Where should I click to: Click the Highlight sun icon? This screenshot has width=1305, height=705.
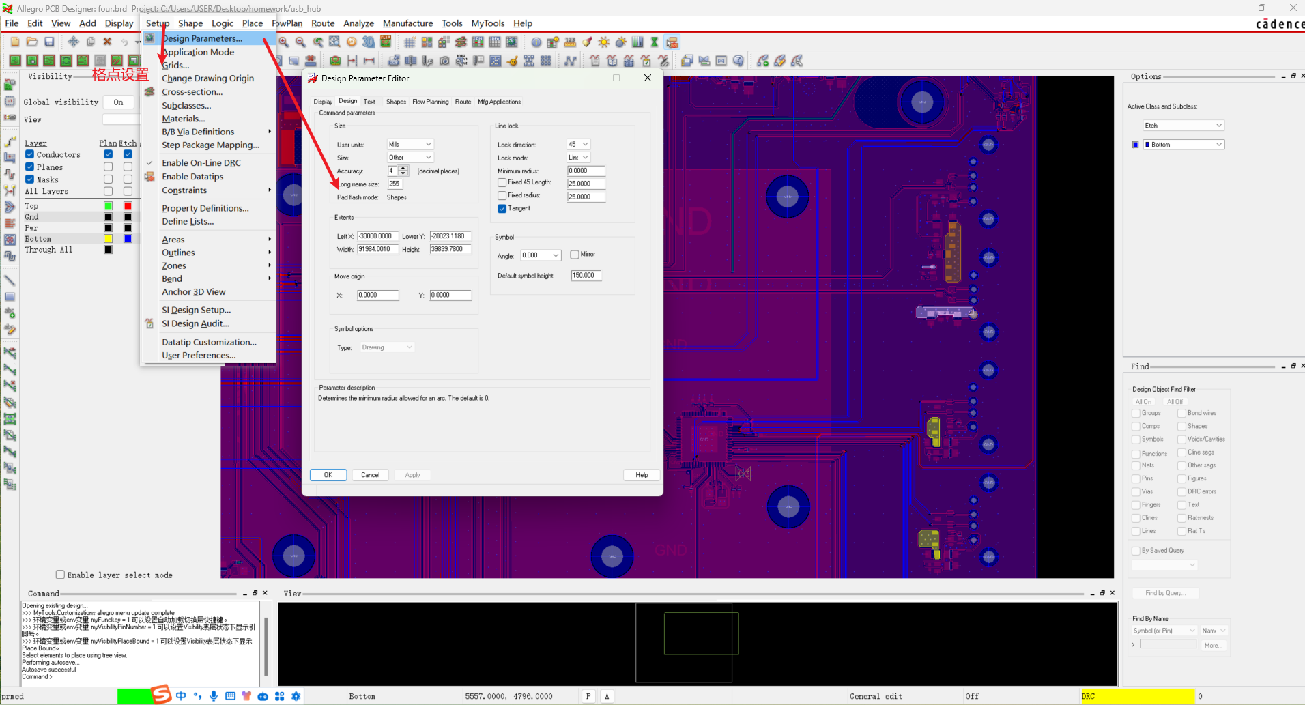pos(603,42)
